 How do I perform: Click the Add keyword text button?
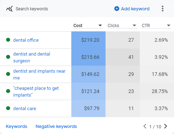click(x=135, y=9)
